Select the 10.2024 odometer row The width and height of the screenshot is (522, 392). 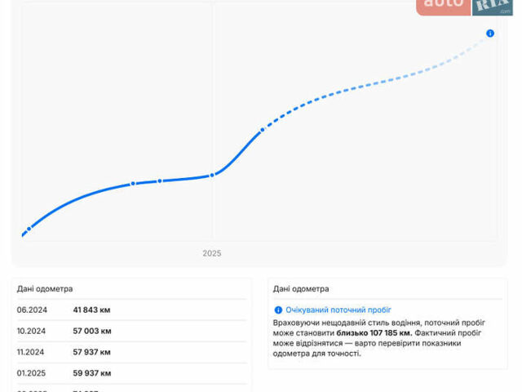(130, 332)
